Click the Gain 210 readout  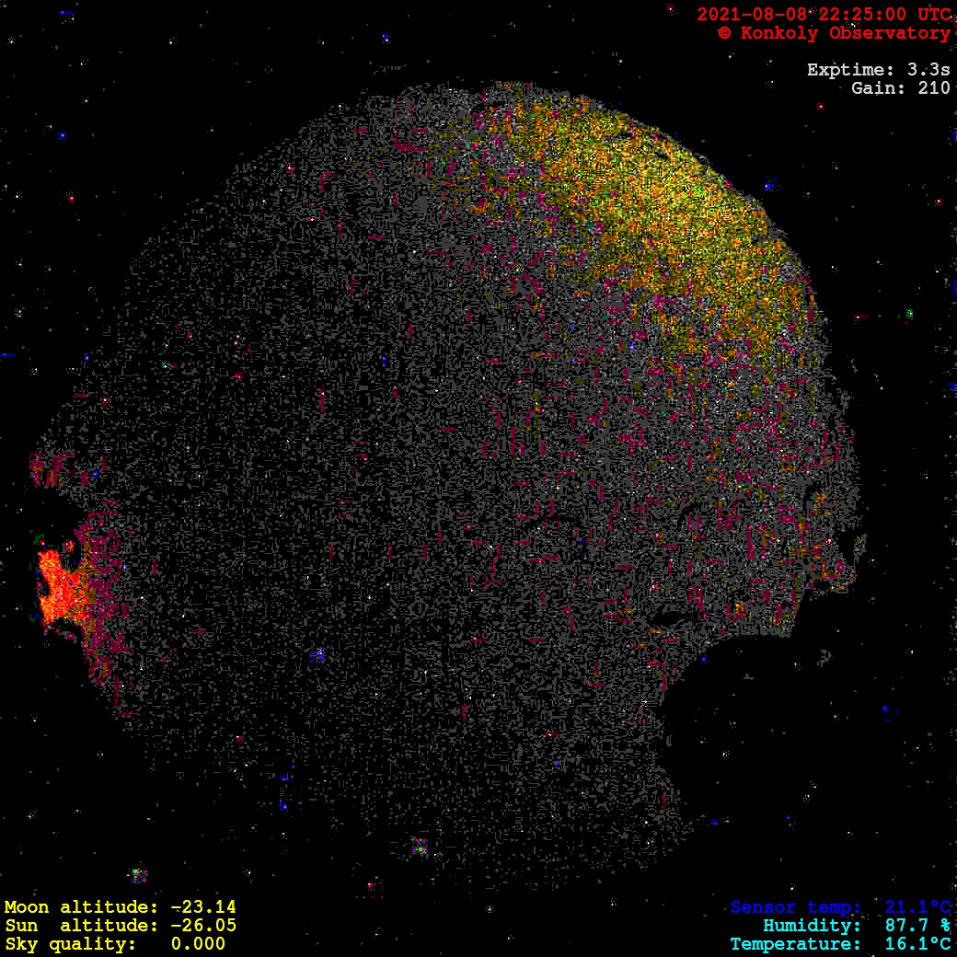(900, 88)
